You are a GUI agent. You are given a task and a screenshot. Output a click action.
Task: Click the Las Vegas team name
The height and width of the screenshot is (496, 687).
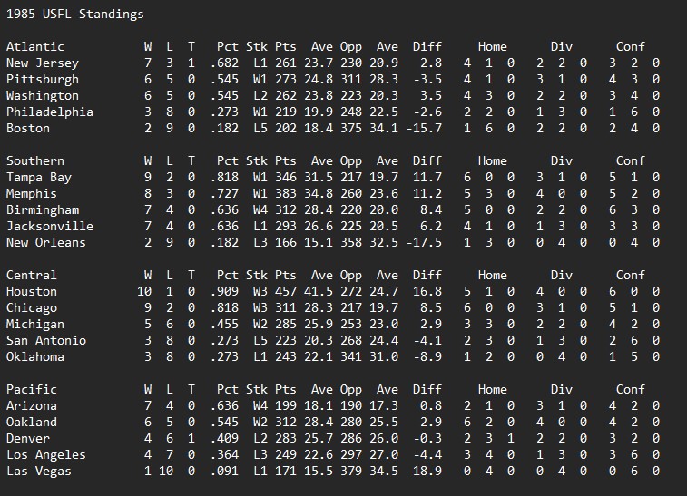pos(38,471)
